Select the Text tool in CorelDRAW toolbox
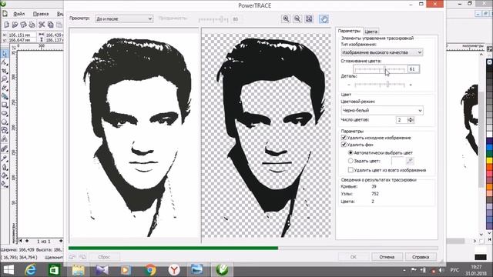The width and height of the screenshot is (493, 277). point(5,138)
